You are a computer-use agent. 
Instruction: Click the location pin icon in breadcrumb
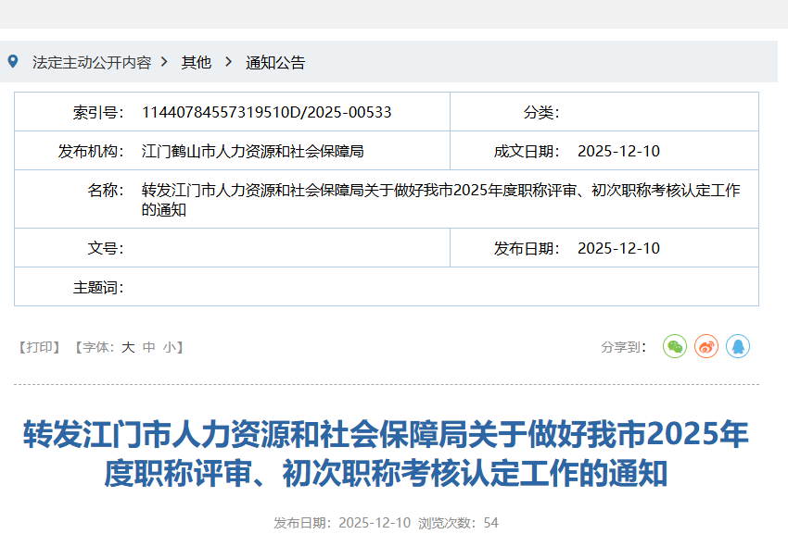click(x=13, y=62)
